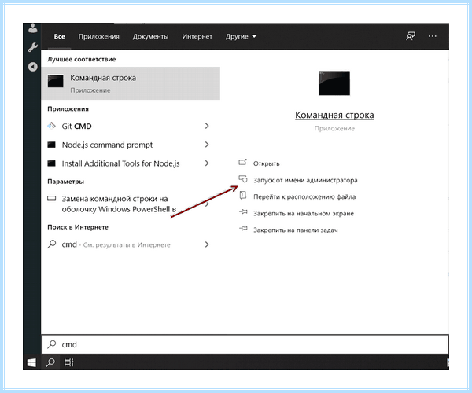Open the three-dots options menu
472x393 pixels.
coord(432,36)
